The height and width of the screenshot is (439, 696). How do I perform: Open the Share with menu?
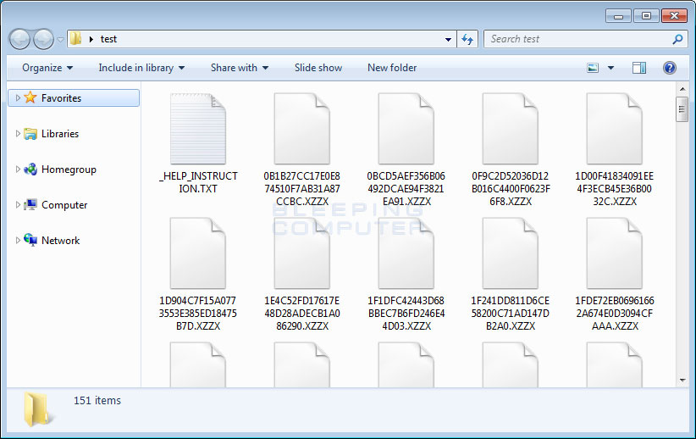[239, 68]
